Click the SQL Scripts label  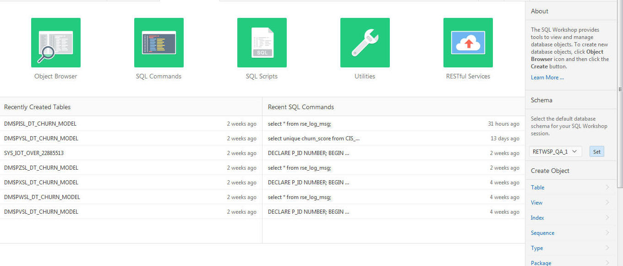click(x=262, y=77)
